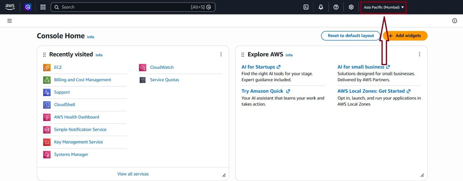Viewport: 463px width, 181px height.
Task: Open Info link beside Explore AWS
Action: click(289, 55)
